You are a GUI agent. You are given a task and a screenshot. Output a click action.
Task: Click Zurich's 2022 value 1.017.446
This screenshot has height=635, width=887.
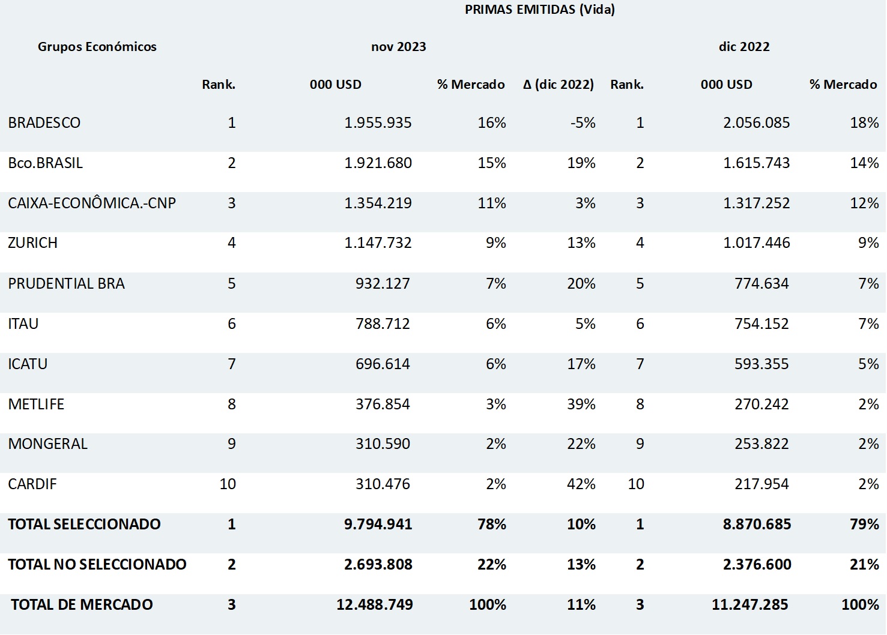(757, 243)
